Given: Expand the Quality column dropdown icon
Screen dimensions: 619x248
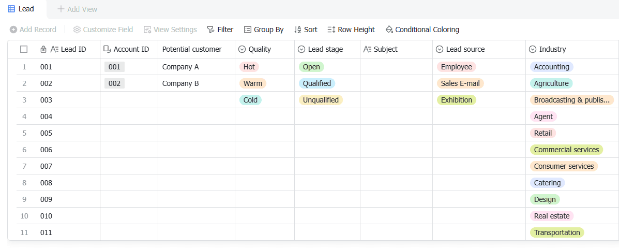Looking at the screenshot, I should pos(242,49).
